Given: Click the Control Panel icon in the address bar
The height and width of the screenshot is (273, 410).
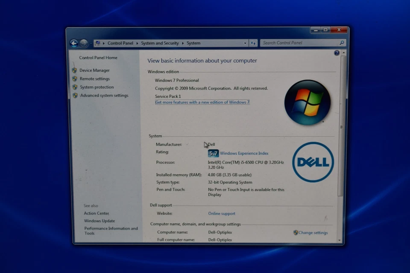Looking at the screenshot, I should [x=98, y=43].
